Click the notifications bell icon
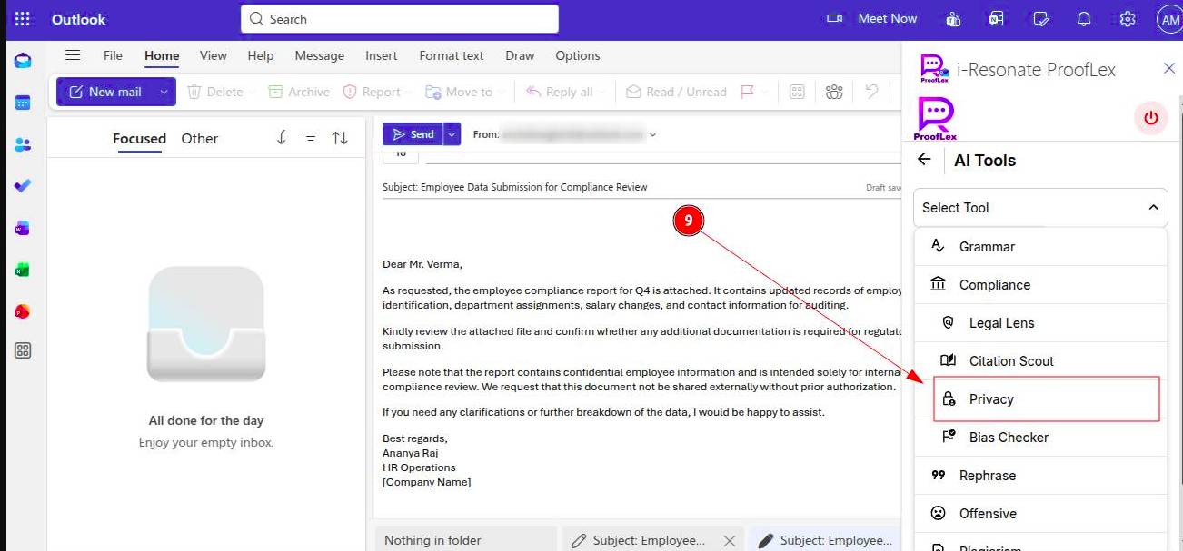Viewport: 1183px width, 551px height. coord(1083,19)
